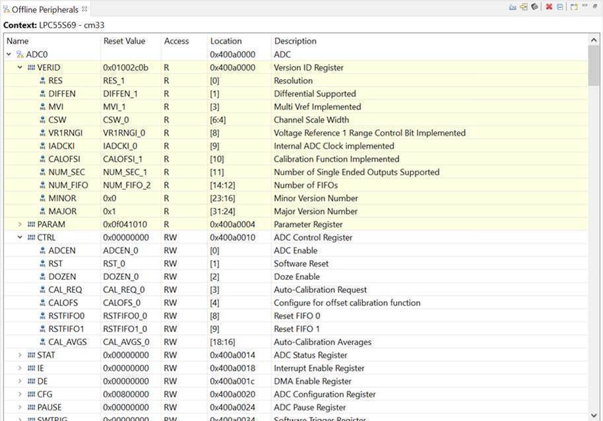This screenshot has height=421, width=603.
Task: Click the register grid icon next to CTRL
Action: click(x=31, y=237)
